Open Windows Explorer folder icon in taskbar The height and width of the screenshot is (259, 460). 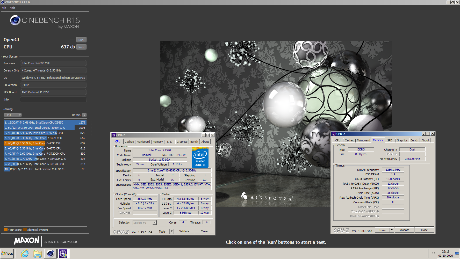pos(38,254)
